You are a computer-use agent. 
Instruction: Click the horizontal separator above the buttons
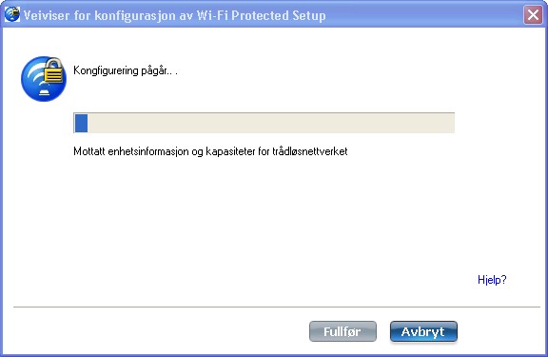277,307
